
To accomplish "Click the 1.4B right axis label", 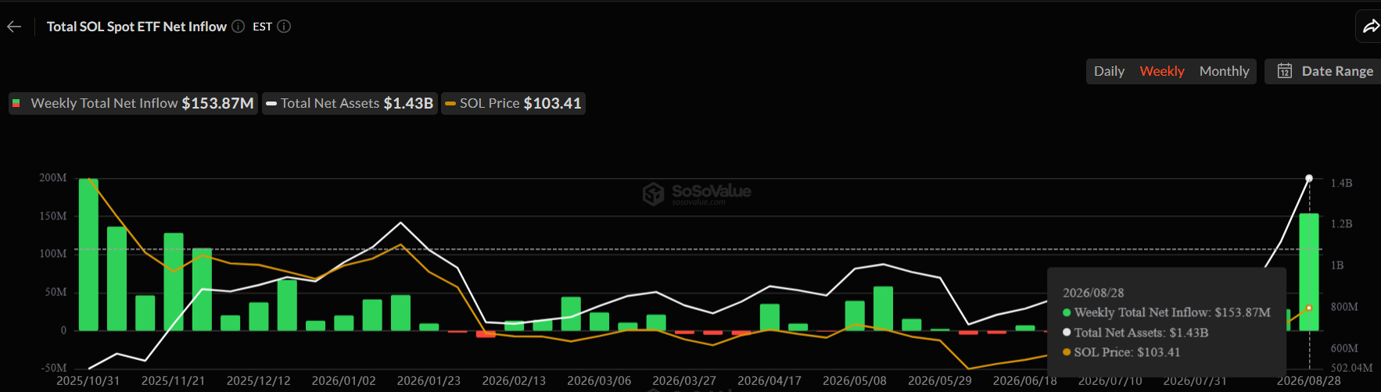I will point(1341,184).
